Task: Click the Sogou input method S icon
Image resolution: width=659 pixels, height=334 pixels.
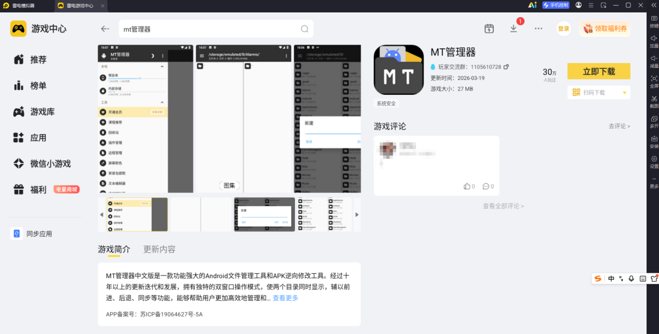Action: (x=598, y=279)
